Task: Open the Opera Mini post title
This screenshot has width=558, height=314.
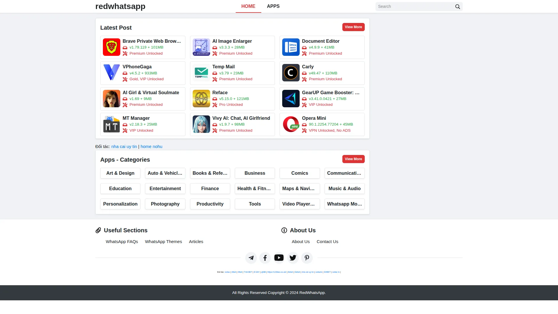Action: click(314, 118)
